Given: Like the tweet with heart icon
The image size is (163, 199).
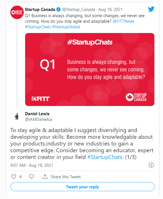Looking at the screenshot, I should click(x=14, y=177).
